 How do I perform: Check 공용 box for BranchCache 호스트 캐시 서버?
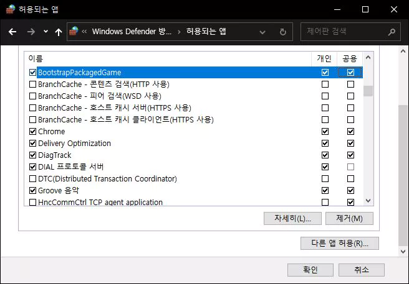350,108
